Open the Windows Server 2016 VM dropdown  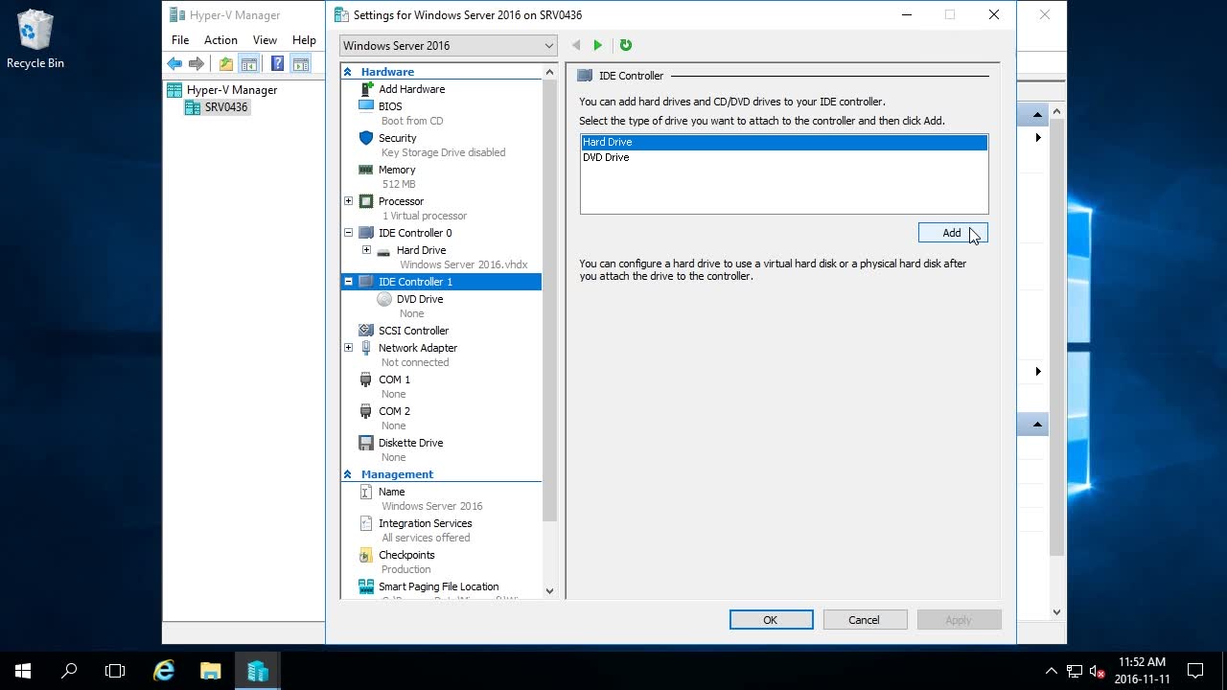[x=448, y=45]
